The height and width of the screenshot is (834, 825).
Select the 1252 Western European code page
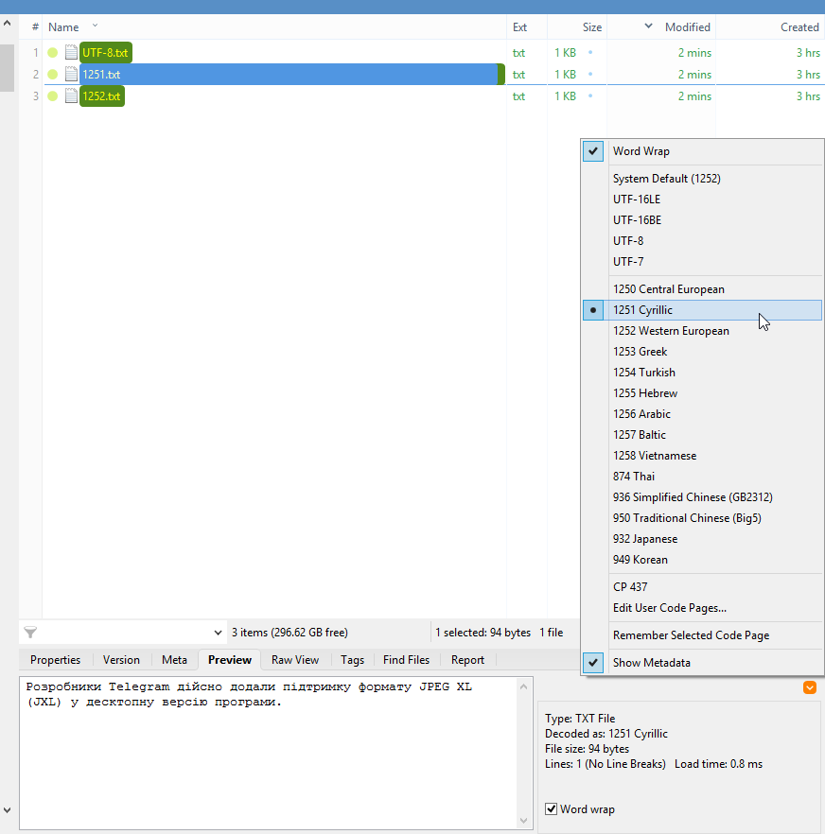(671, 331)
